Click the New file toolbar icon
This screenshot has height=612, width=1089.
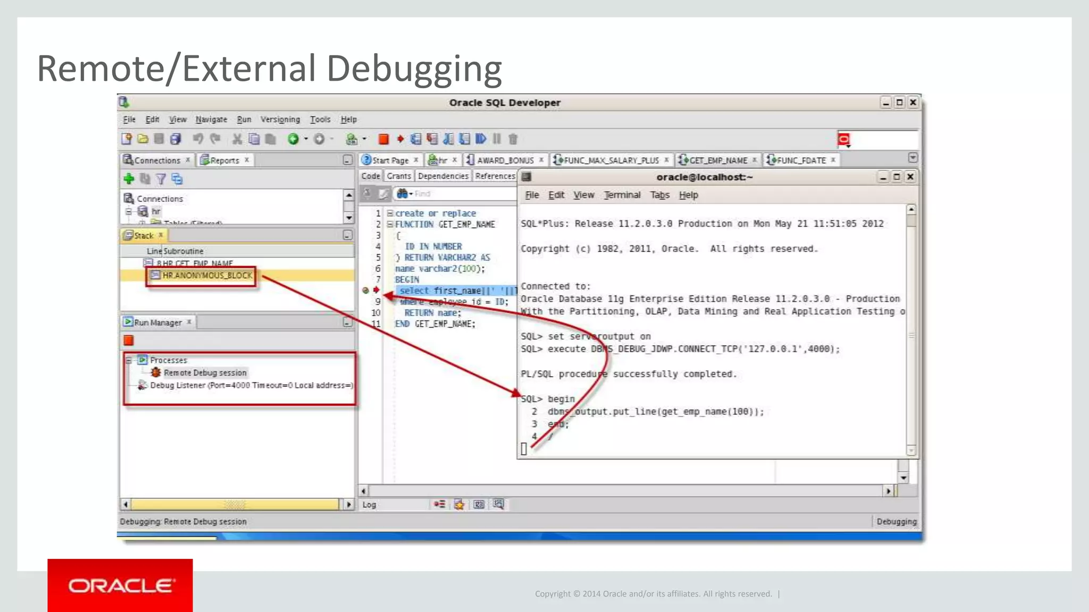pos(127,139)
